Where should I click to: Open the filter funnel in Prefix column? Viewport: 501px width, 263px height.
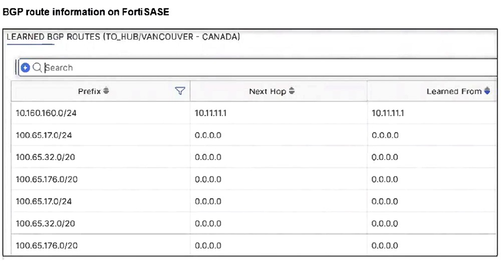click(x=180, y=91)
